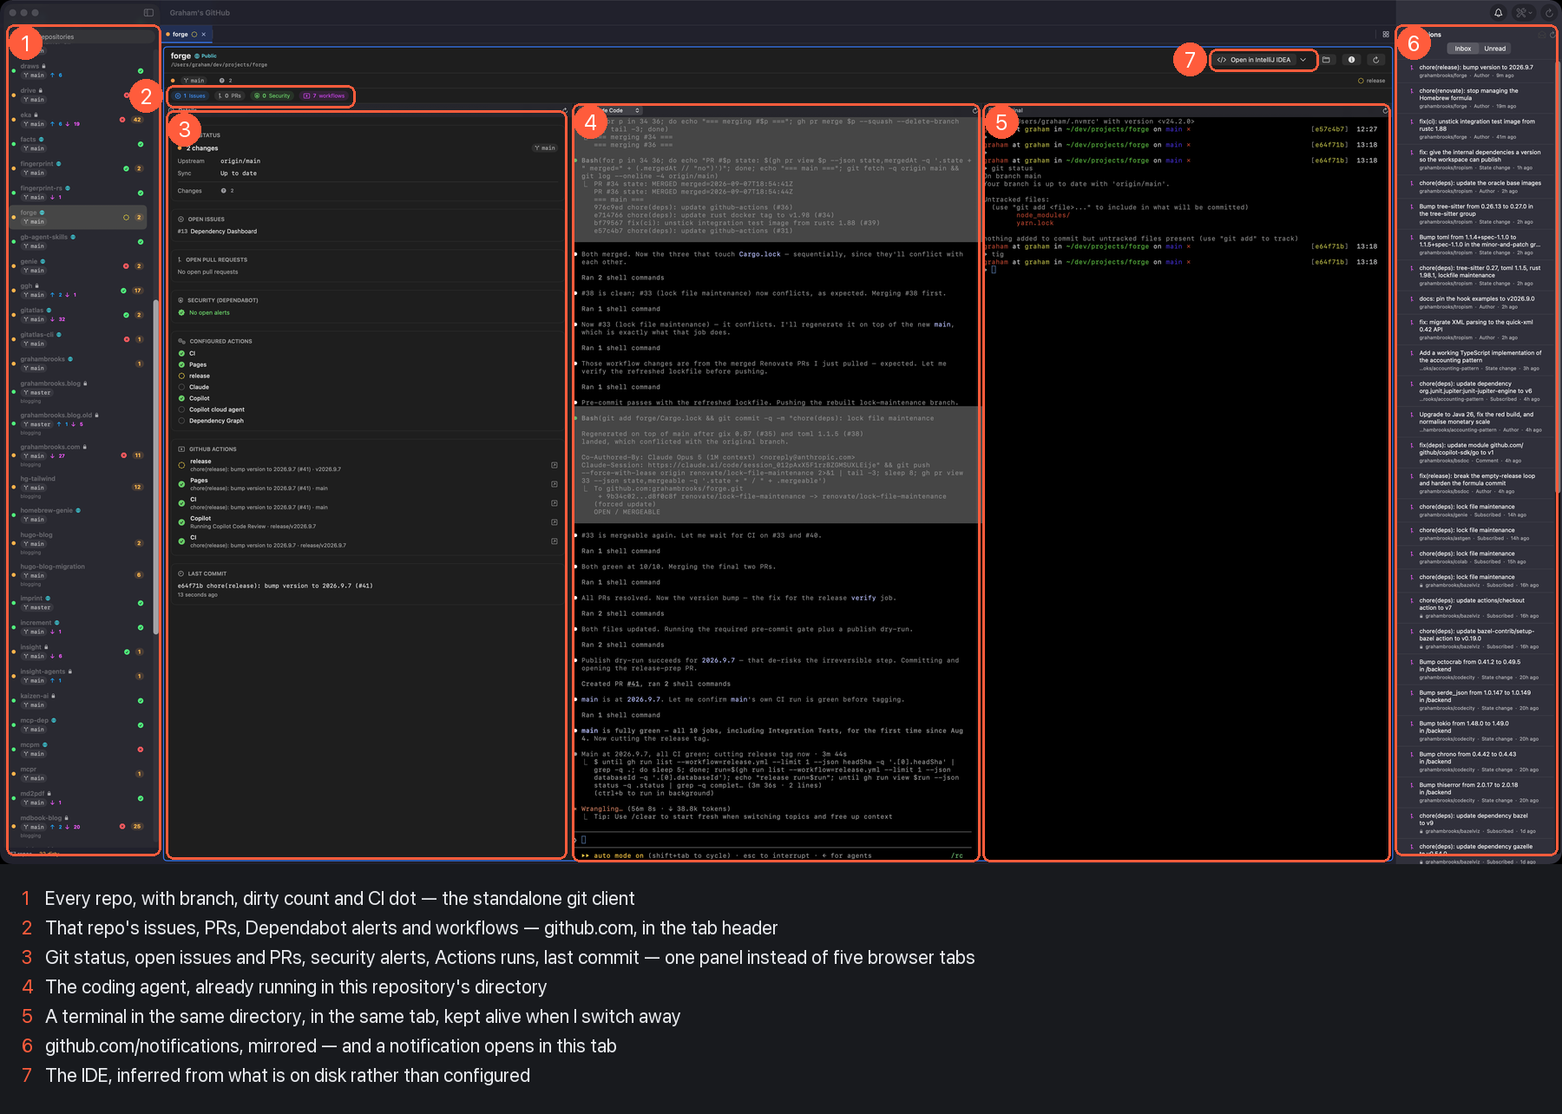
Task: Click the refresh icon in forge header
Action: point(1375,60)
